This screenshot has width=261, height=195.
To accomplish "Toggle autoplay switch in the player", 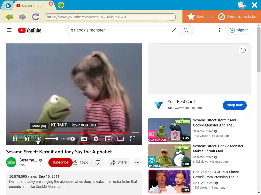I will (71, 139).
